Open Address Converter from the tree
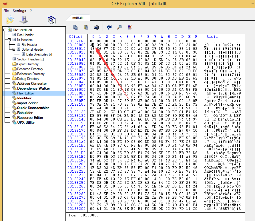 [x=32, y=84]
